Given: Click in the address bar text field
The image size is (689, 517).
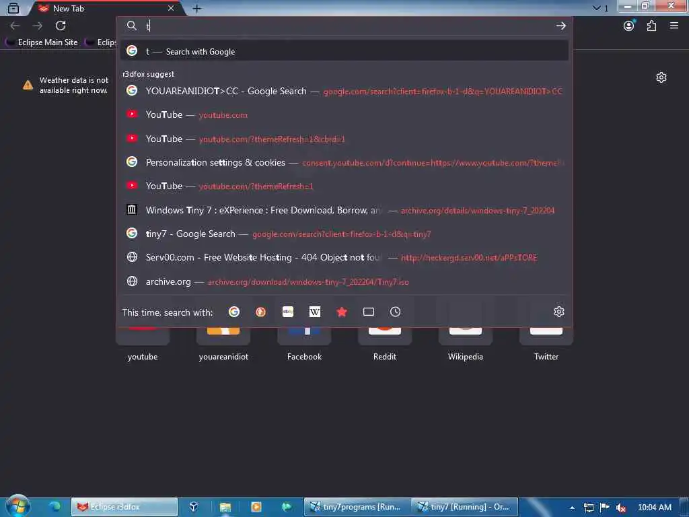Looking at the screenshot, I should [x=347, y=26].
